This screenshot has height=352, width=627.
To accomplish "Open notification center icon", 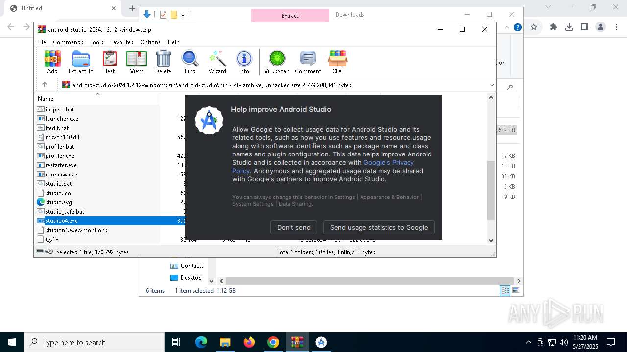I will (x=611, y=342).
